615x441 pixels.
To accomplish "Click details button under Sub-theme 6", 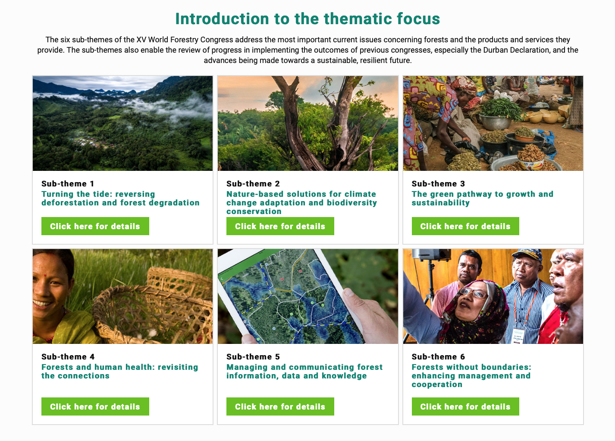I will [x=465, y=406].
